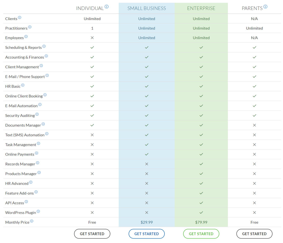Image resolution: width=283 pixels, height=243 pixels.
Task: Click the $79.99 monthly price
Action: click(201, 222)
